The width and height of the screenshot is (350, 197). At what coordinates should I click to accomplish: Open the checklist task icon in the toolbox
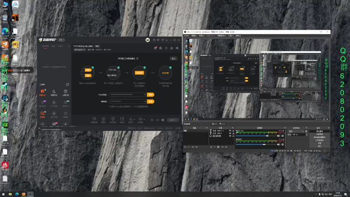(65, 91)
